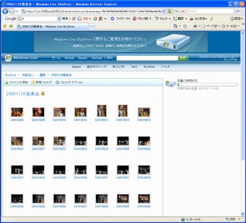246x223 pixels.
Task: Click the padlock icon beside folder title 20061126発表会
Action: coord(43,94)
